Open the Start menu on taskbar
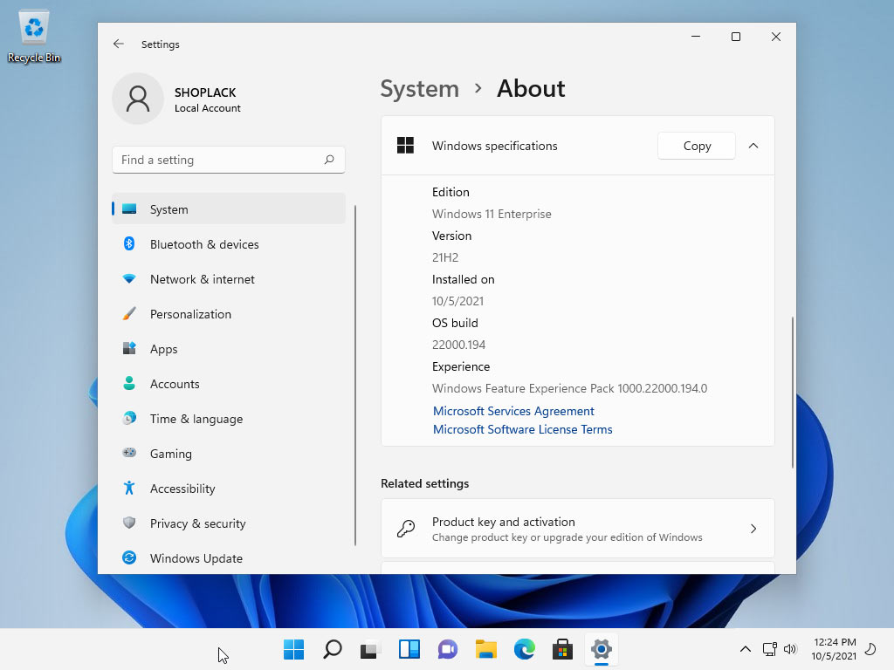This screenshot has height=670, width=894. tap(293, 649)
